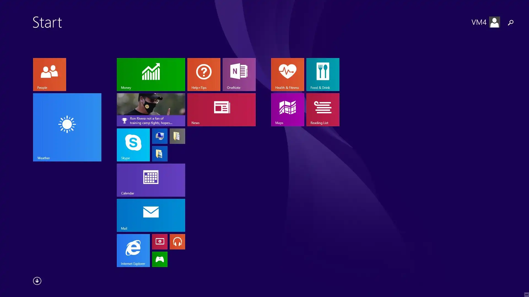
Task: Open the VM4 user account menu
Action: click(x=485, y=22)
